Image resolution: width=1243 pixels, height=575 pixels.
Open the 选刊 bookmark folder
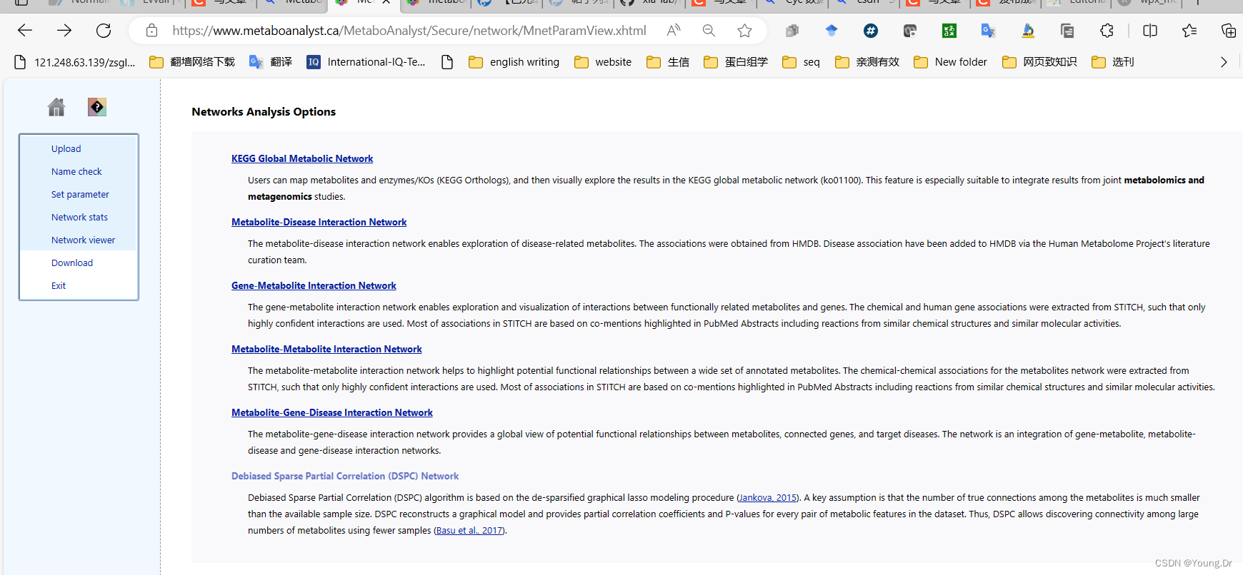click(1113, 62)
